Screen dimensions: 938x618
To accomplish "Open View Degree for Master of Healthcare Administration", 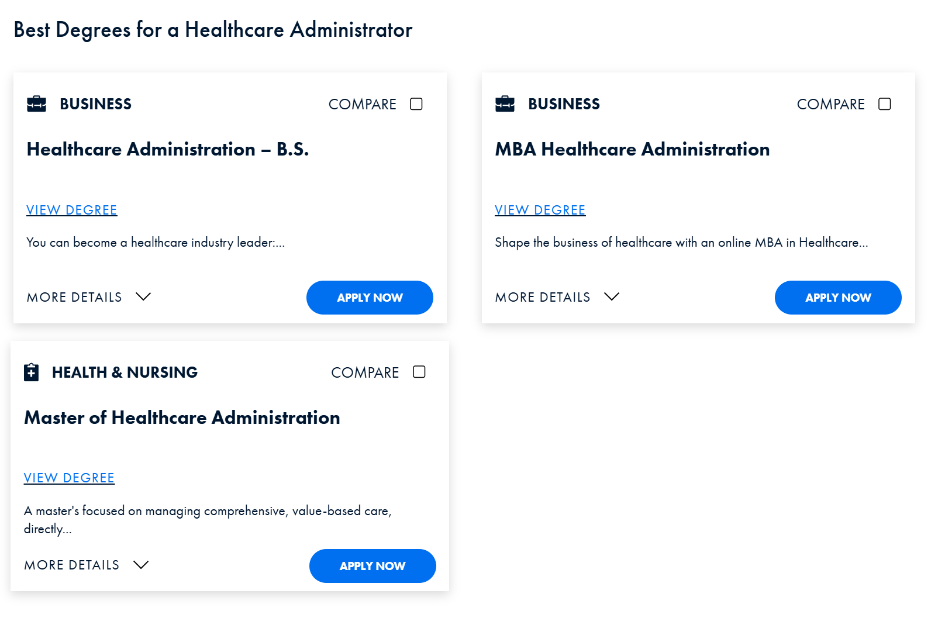I will pos(69,478).
